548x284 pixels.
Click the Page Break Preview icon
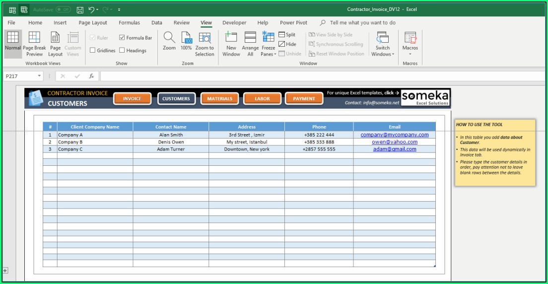tap(34, 38)
